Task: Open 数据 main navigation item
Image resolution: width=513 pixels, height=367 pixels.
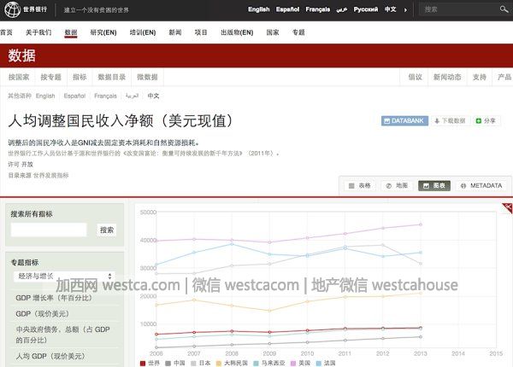Action: [x=71, y=32]
